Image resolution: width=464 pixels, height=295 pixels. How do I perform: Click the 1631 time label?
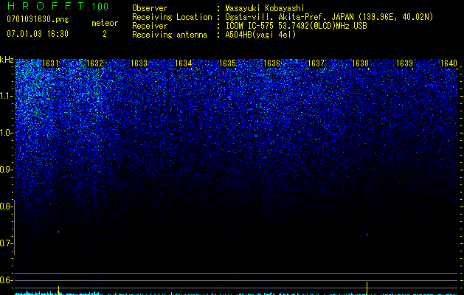pos(50,63)
